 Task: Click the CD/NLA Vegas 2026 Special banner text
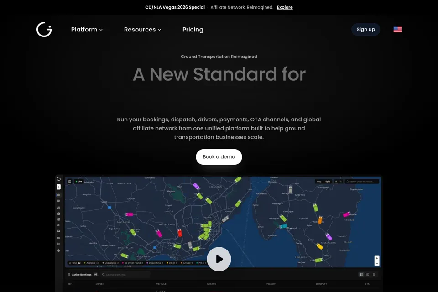(175, 7)
